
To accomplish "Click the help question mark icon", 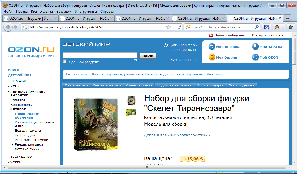I will point(165,60).
